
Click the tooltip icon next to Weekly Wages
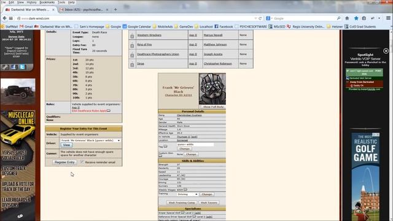(x=185, y=190)
